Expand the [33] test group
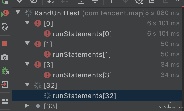 point(27,106)
